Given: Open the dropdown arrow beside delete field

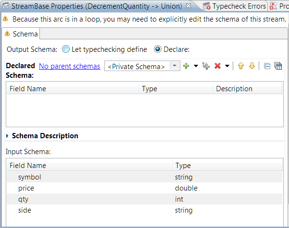Looking at the screenshot, I should [227, 66].
